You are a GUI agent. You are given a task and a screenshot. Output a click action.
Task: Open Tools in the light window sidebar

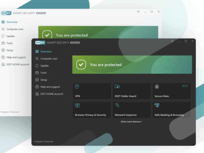coord(7,43)
